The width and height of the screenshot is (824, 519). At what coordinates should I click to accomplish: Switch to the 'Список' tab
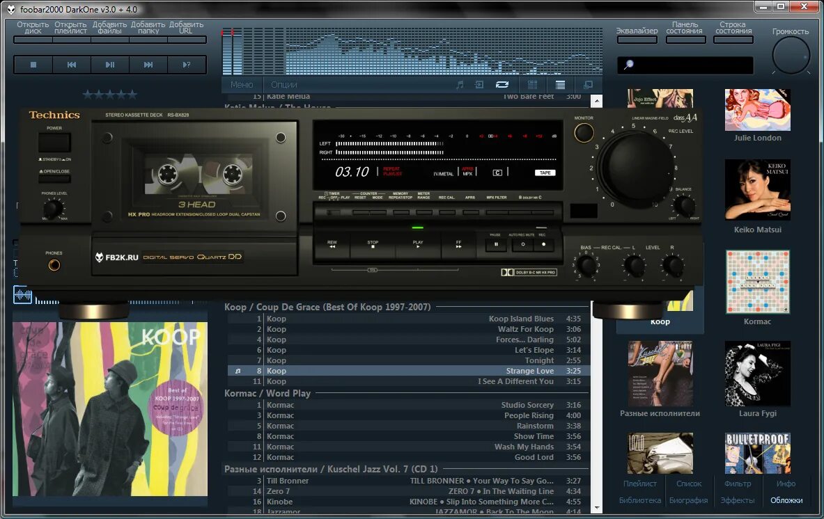pyautogui.click(x=689, y=484)
